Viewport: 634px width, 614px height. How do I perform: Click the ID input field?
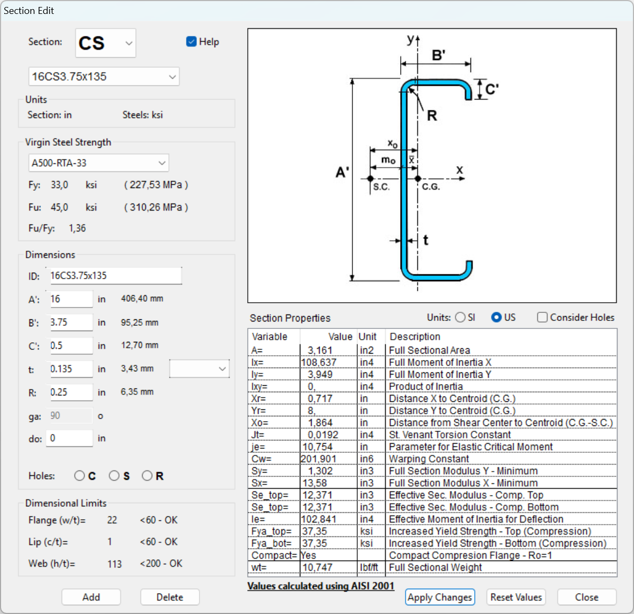tap(115, 276)
